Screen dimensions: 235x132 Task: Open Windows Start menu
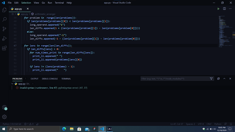[4, 129]
